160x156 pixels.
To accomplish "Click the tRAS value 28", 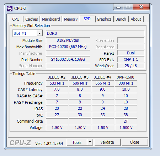I will 126,108.
